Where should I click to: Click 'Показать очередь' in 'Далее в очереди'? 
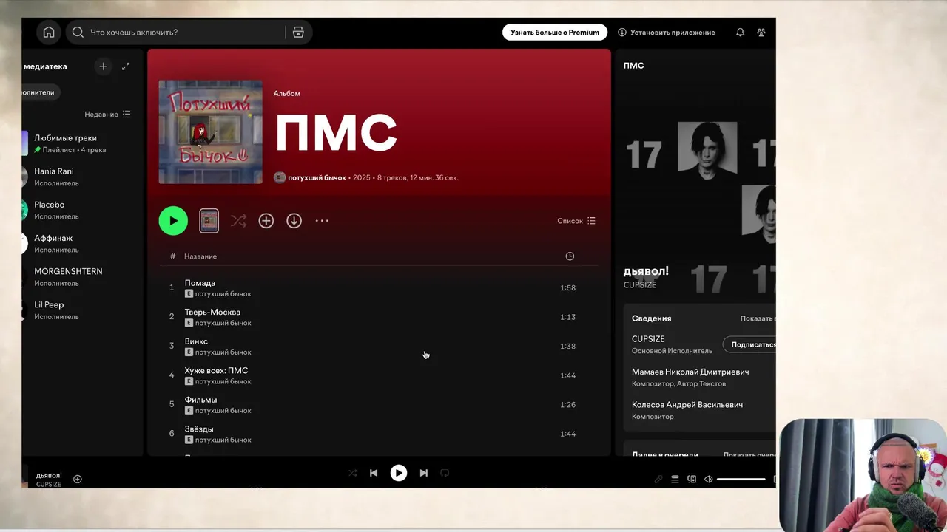(749, 455)
